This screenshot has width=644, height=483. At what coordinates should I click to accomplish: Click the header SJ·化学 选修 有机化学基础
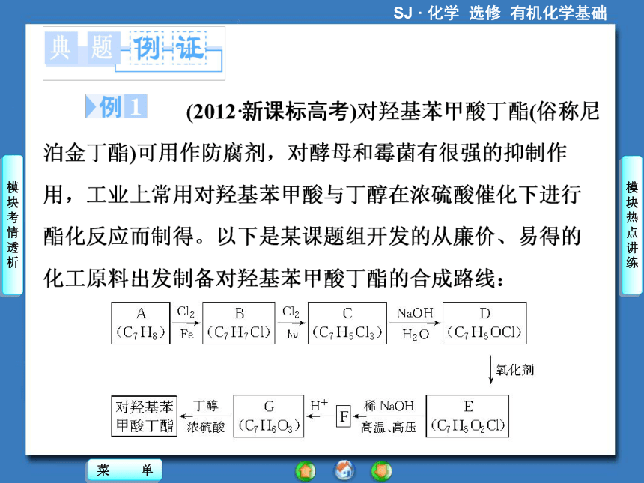499,13
